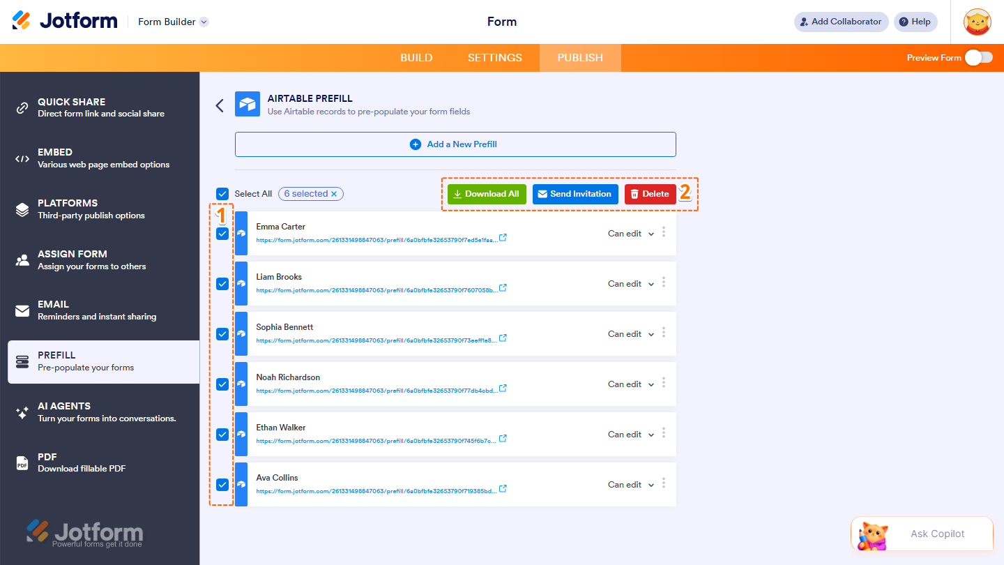Open three-dot menu for Ava Collins
This screenshot has width=1004, height=565.
(x=664, y=483)
